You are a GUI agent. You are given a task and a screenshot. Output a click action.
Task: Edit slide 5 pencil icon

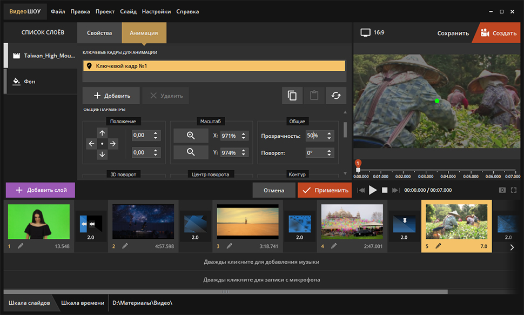pyautogui.click(x=438, y=246)
